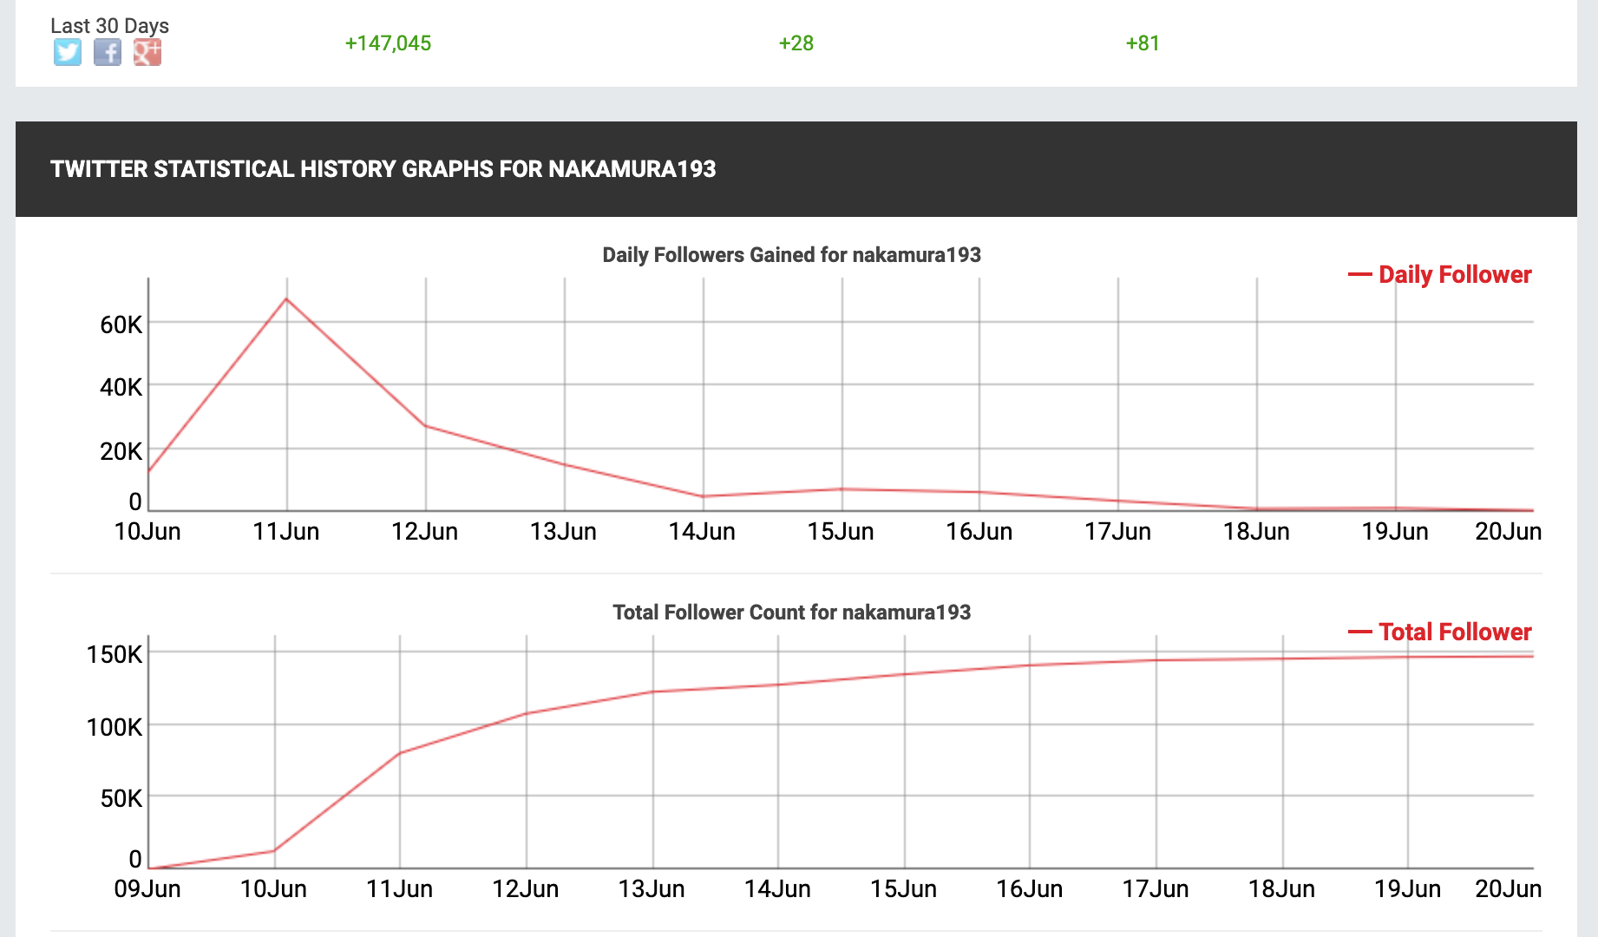The height and width of the screenshot is (937, 1598).
Task: Click the Last 30 Days label
Action: [109, 26]
